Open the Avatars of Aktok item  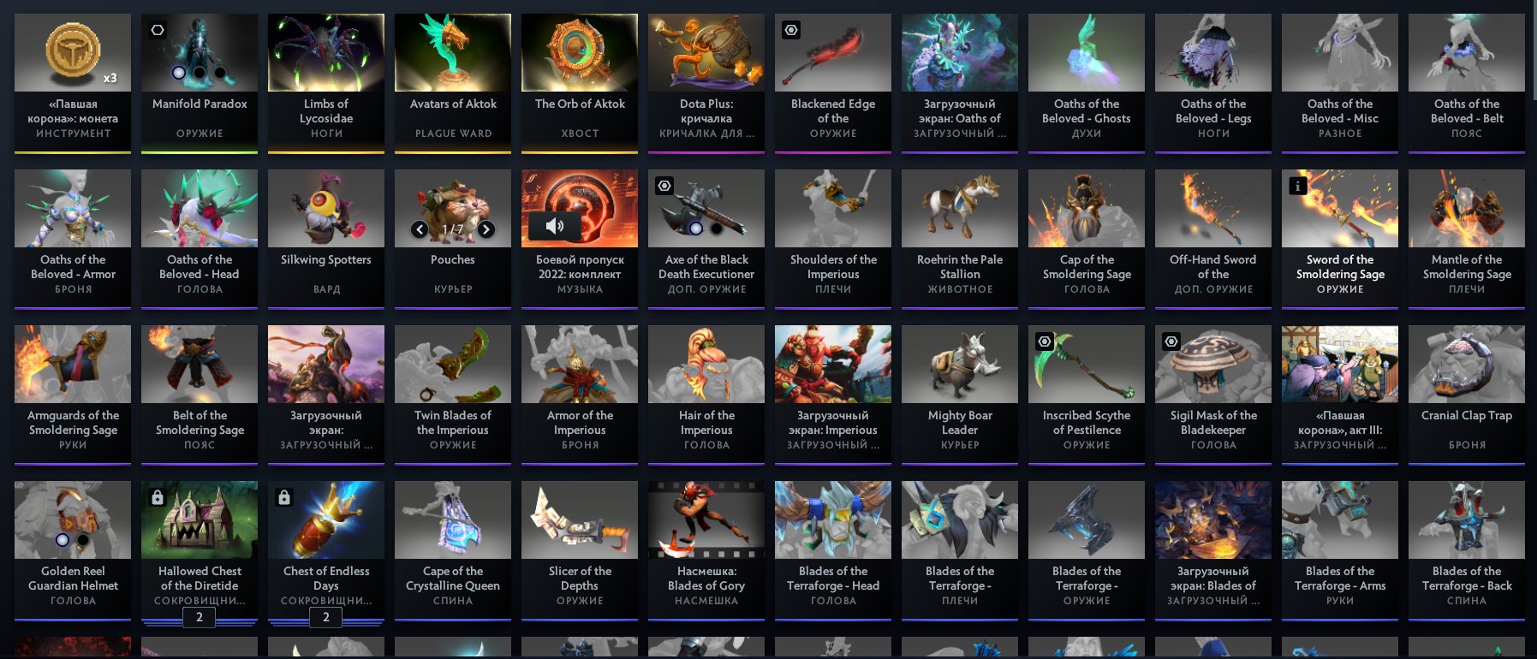tap(453, 83)
